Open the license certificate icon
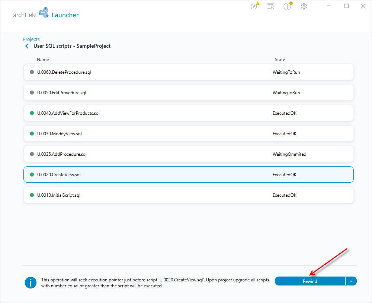Viewport: 372px width, 303px height. pyautogui.click(x=270, y=6)
